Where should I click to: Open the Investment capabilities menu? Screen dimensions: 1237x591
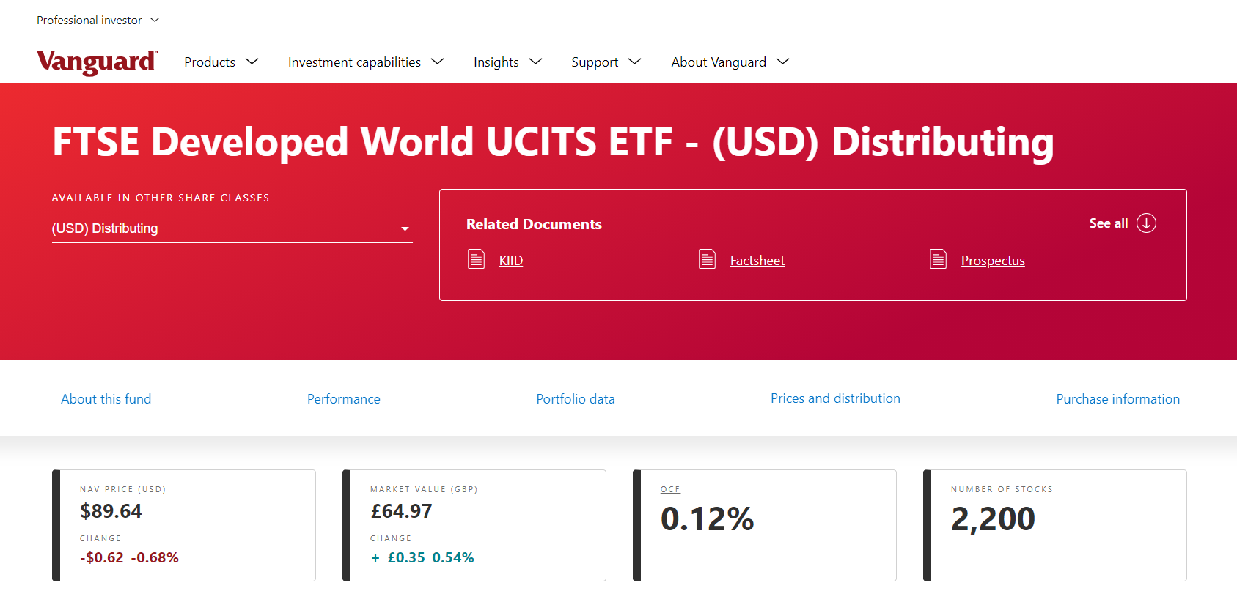(365, 62)
